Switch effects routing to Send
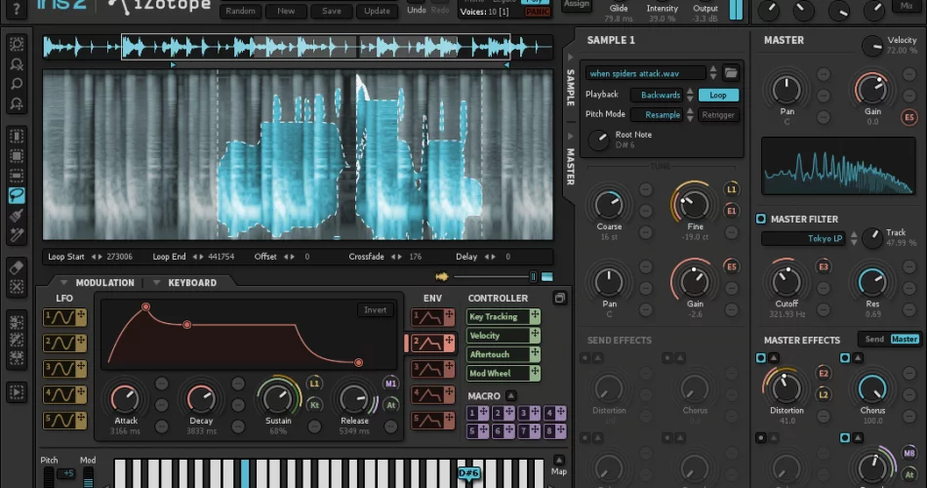 (x=874, y=339)
